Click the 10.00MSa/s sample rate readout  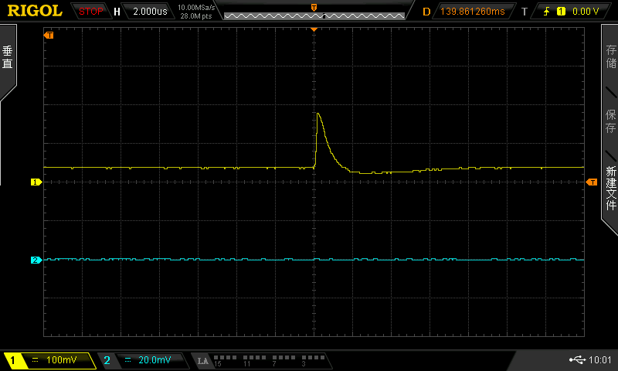point(196,8)
